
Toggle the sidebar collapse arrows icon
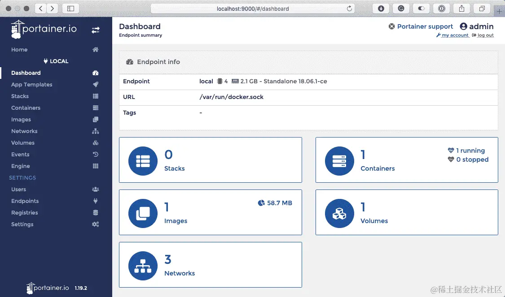(95, 30)
